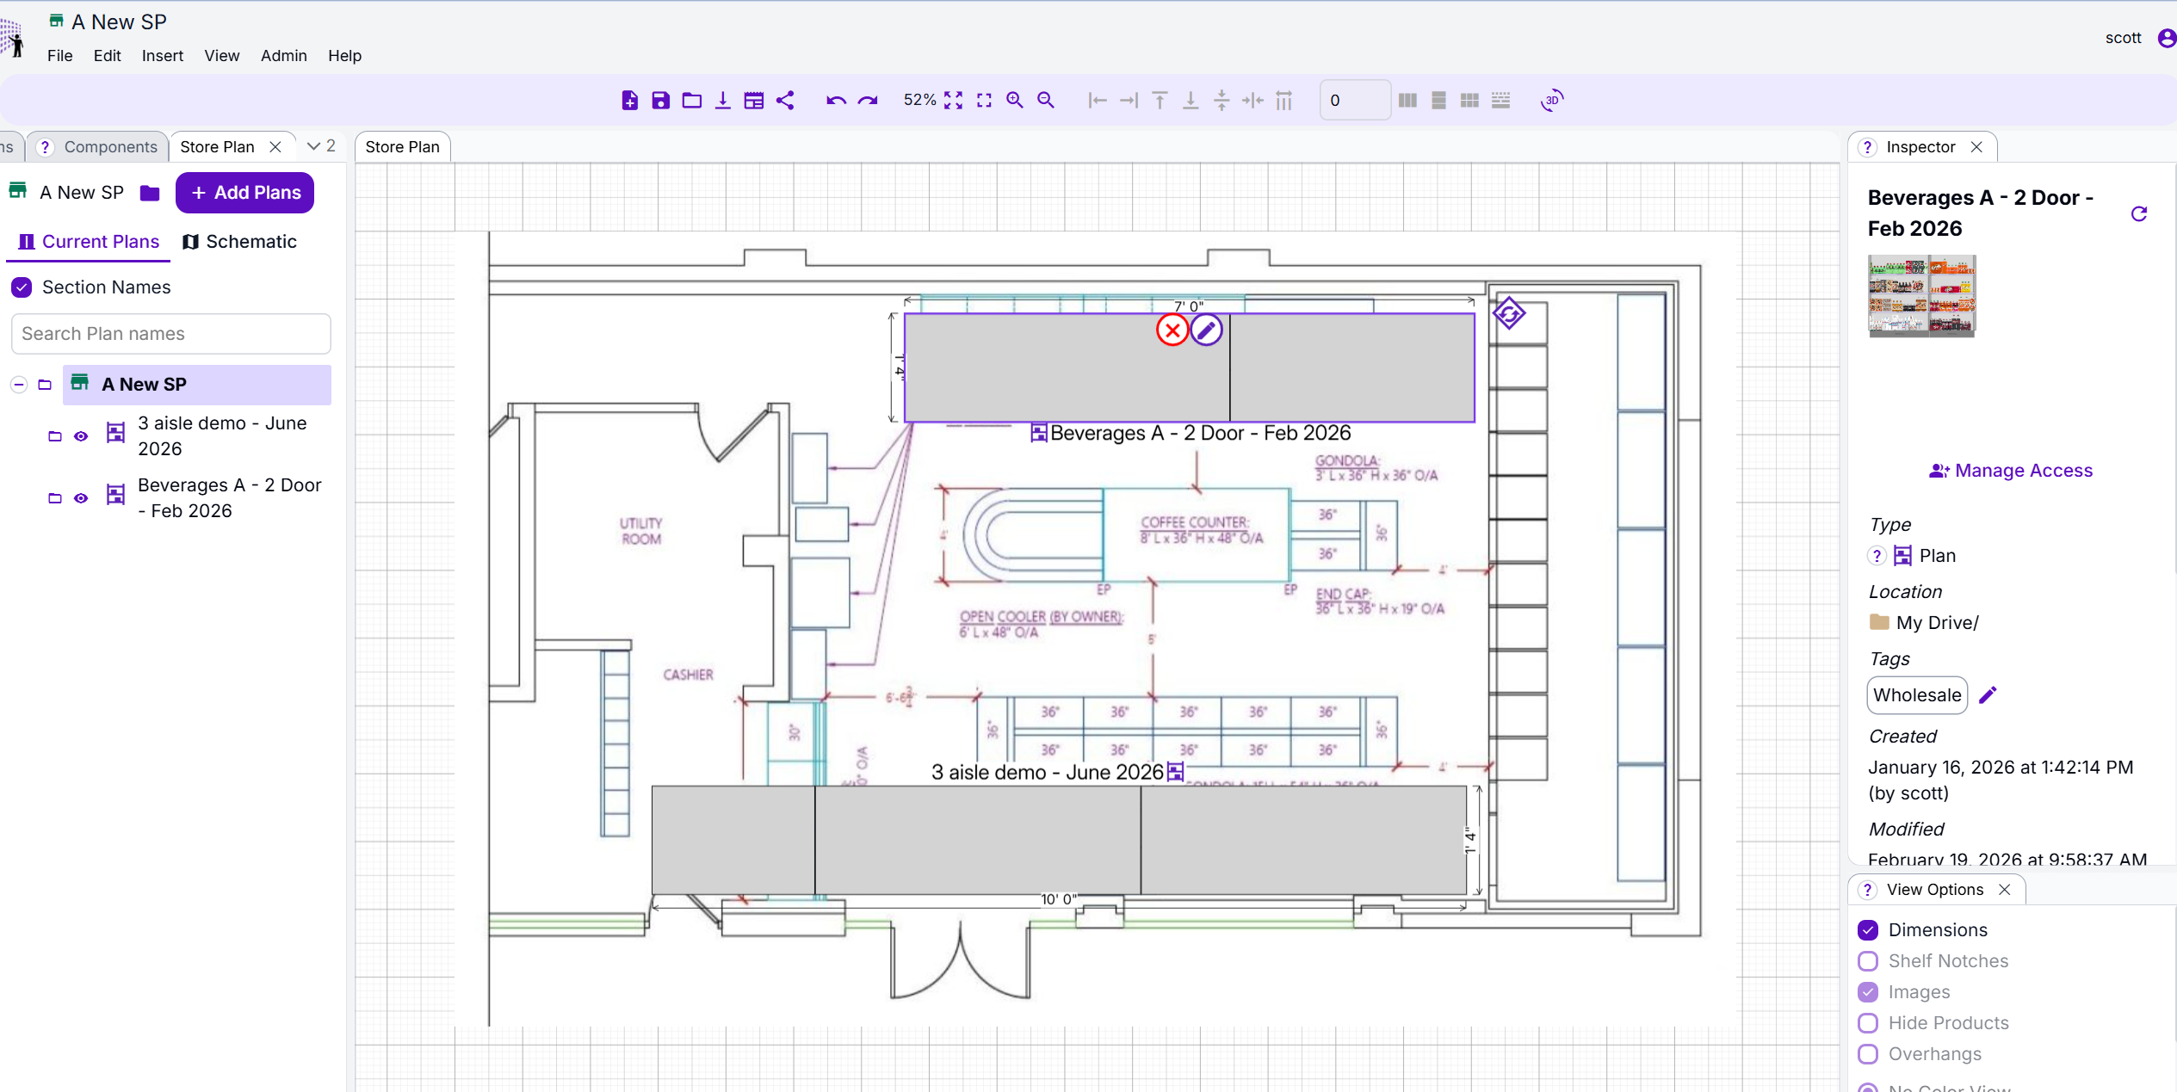2177x1092 pixels.
Task: Switch to the Components tab
Action: click(110, 147)
